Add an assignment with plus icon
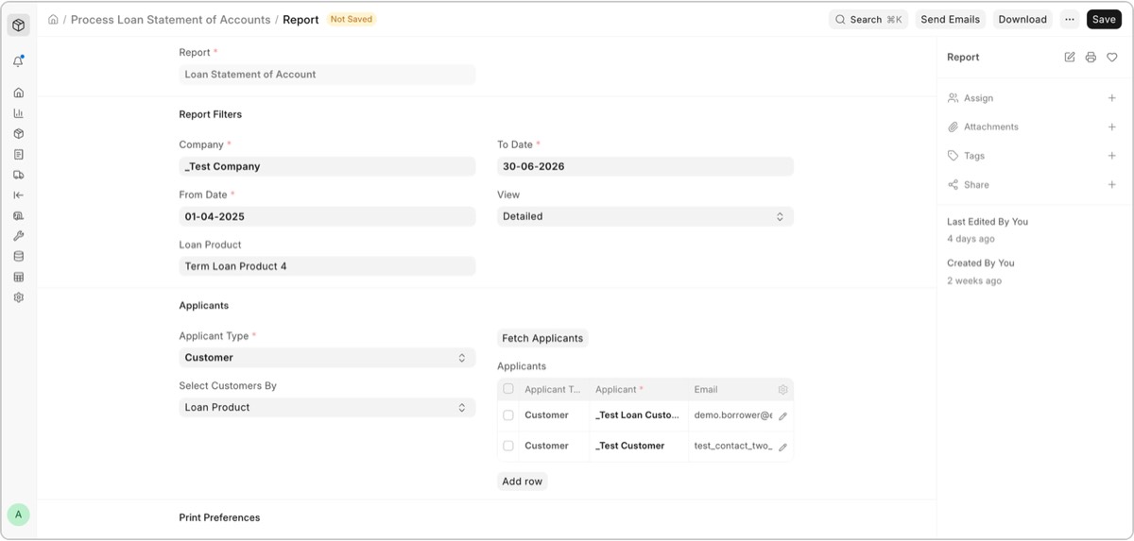This screenshot has height=541, width=1134. (x=1112, y=98)
